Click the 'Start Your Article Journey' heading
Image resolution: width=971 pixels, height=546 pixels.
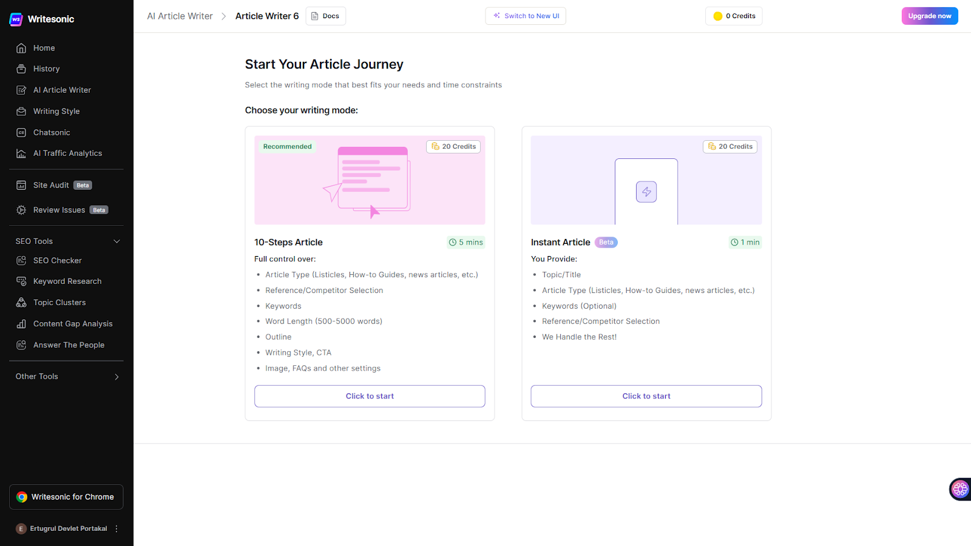pos(324,64)
